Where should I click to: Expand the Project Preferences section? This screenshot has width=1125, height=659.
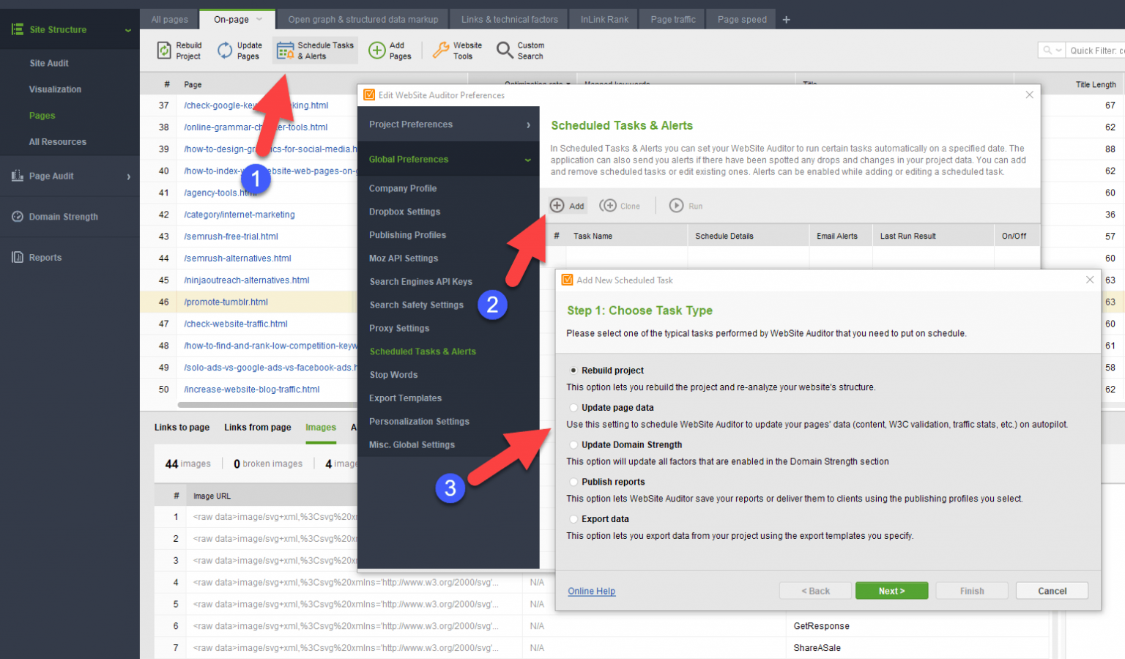[448, 124]
